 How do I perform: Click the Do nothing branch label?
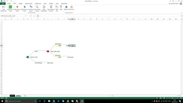(38, 63)
